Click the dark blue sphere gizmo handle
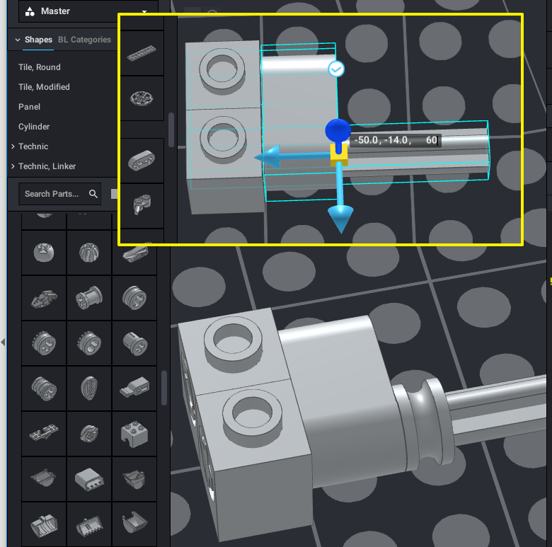The image size is (552, 547). [338, 130]
